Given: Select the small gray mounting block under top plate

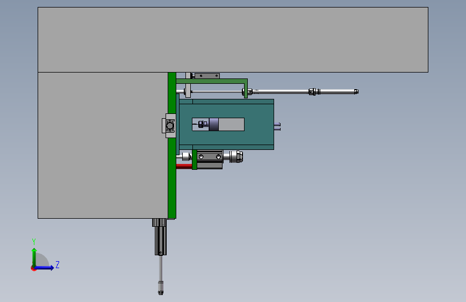Looking at the screenshot, I should pos(207,76).
